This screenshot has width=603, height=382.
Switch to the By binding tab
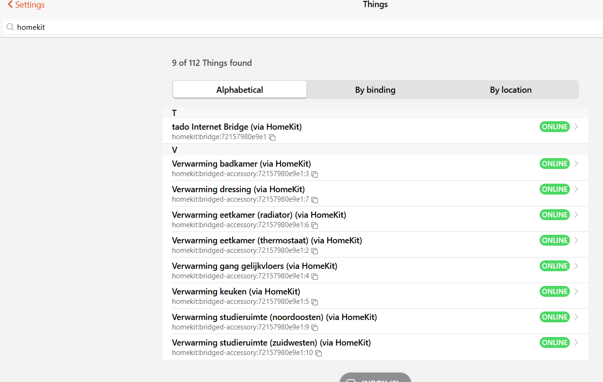tap(375, 89)
